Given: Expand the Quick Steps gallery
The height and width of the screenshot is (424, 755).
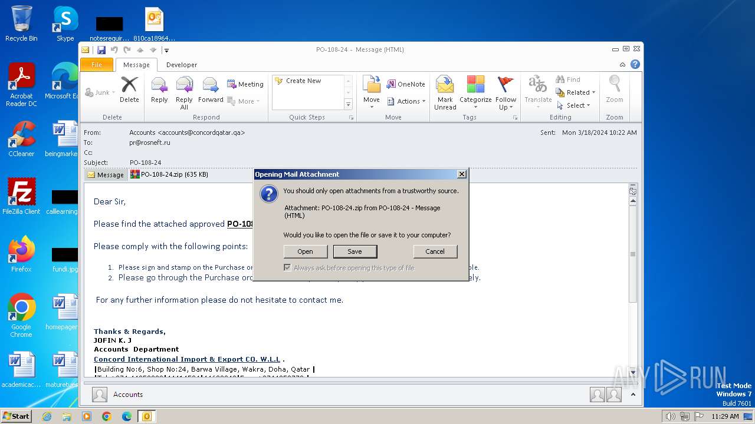Looking at the screenshot, I should click(348, 105).
